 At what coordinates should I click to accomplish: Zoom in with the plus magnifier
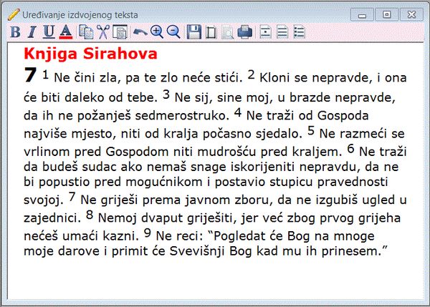[x=156, y=31]
